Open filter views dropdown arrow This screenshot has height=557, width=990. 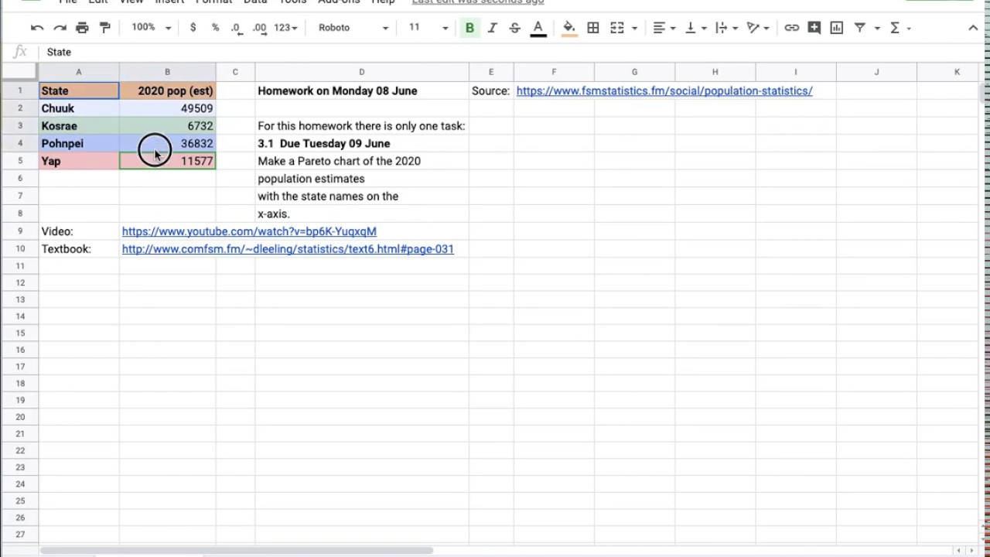(x=877, y=28)
